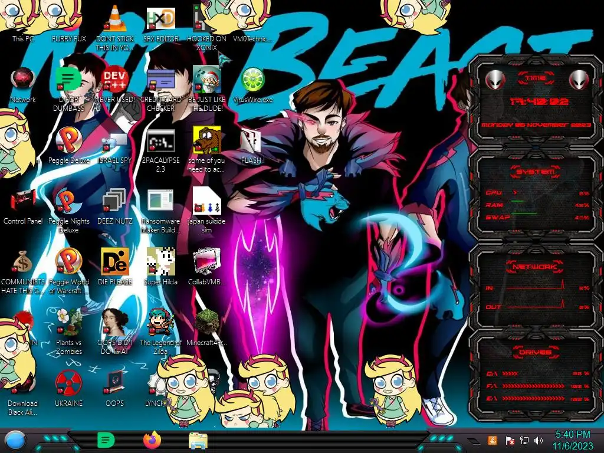The image size is (604, 453).
Task: Click the network connection tray icon
Action: coord(524,440)
